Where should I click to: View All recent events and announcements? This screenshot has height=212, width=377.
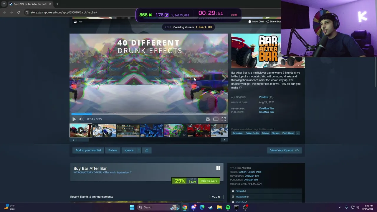(x=216, y=197)
